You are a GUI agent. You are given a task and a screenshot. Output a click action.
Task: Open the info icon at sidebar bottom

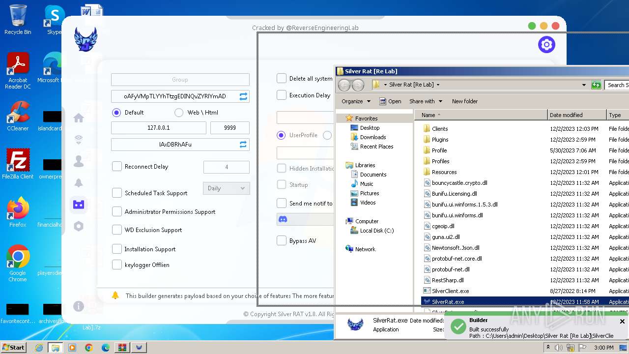[79, 306]
